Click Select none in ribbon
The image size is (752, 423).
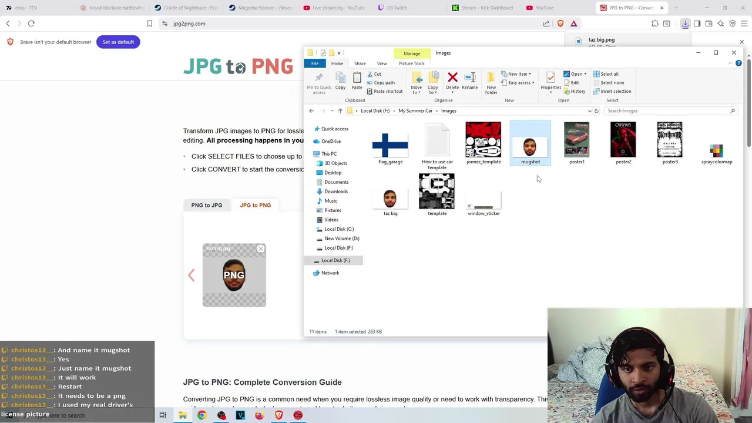point(609,83)
